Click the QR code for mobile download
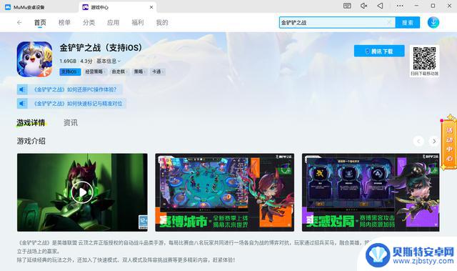 [424, 58]
